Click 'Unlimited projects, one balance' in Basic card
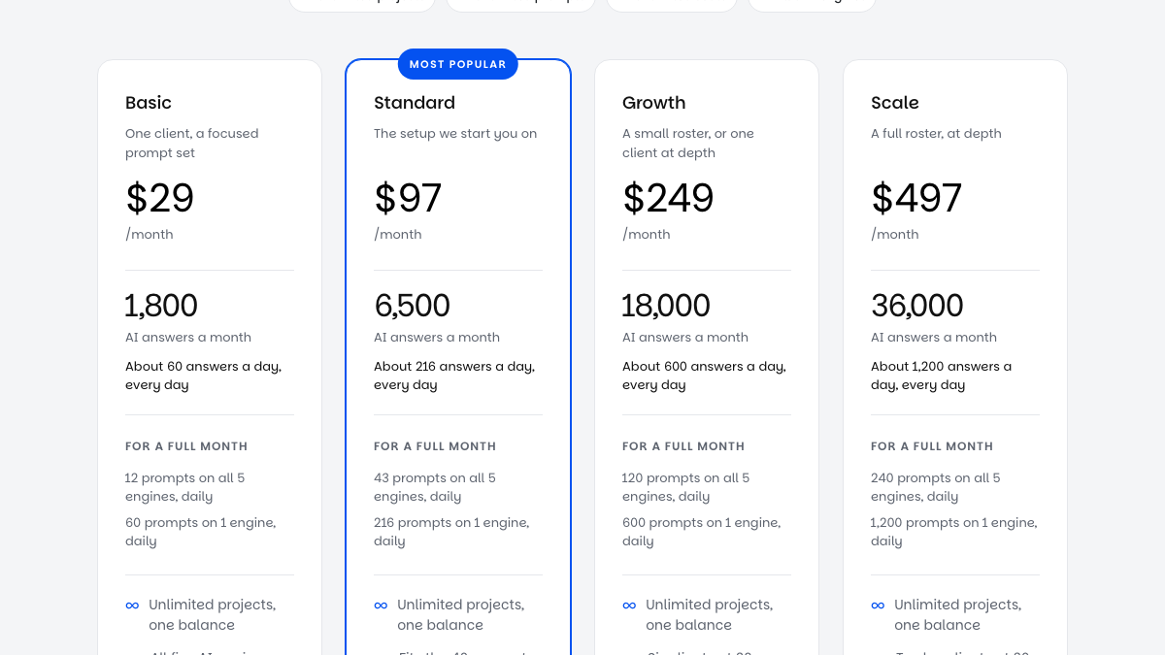 point(213,615)
